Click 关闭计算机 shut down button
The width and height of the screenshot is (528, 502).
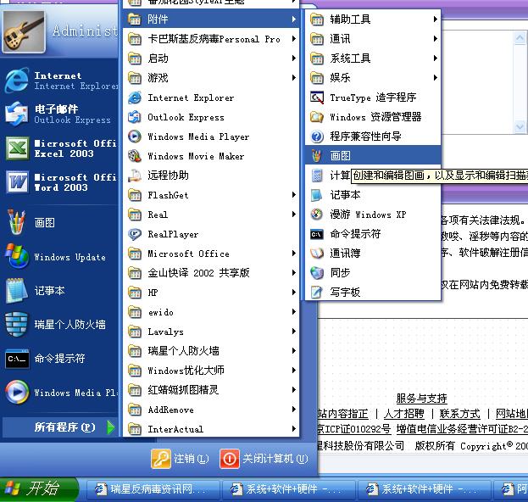264,459
